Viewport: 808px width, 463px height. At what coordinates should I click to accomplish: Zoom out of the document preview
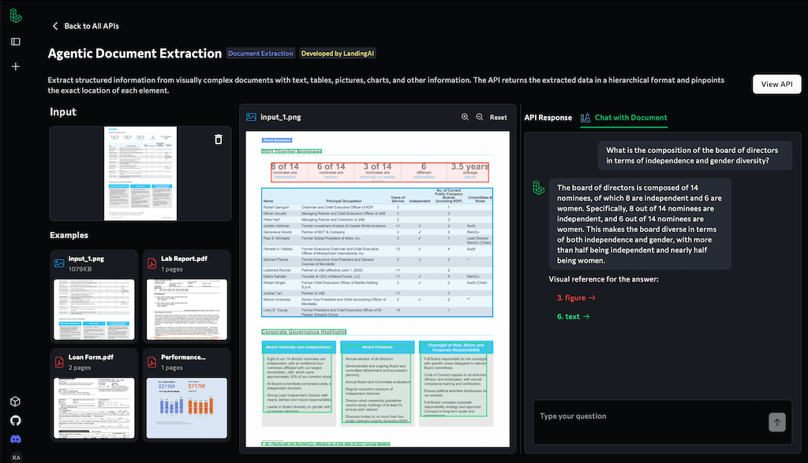479,117
